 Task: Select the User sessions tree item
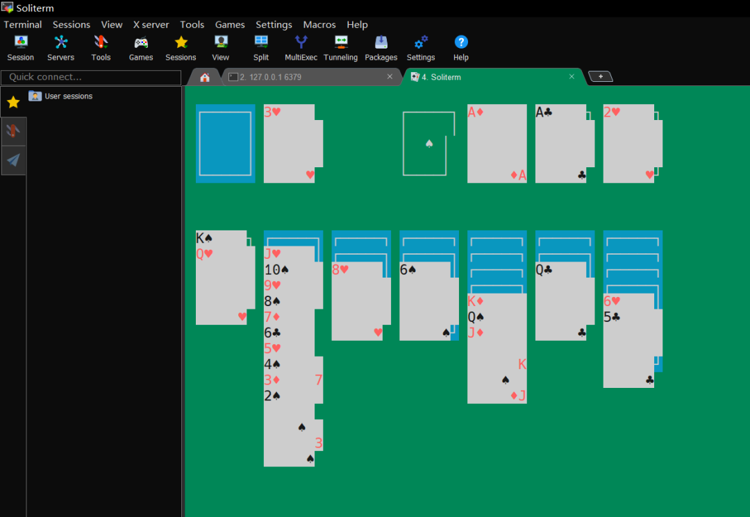coord(68,96)
